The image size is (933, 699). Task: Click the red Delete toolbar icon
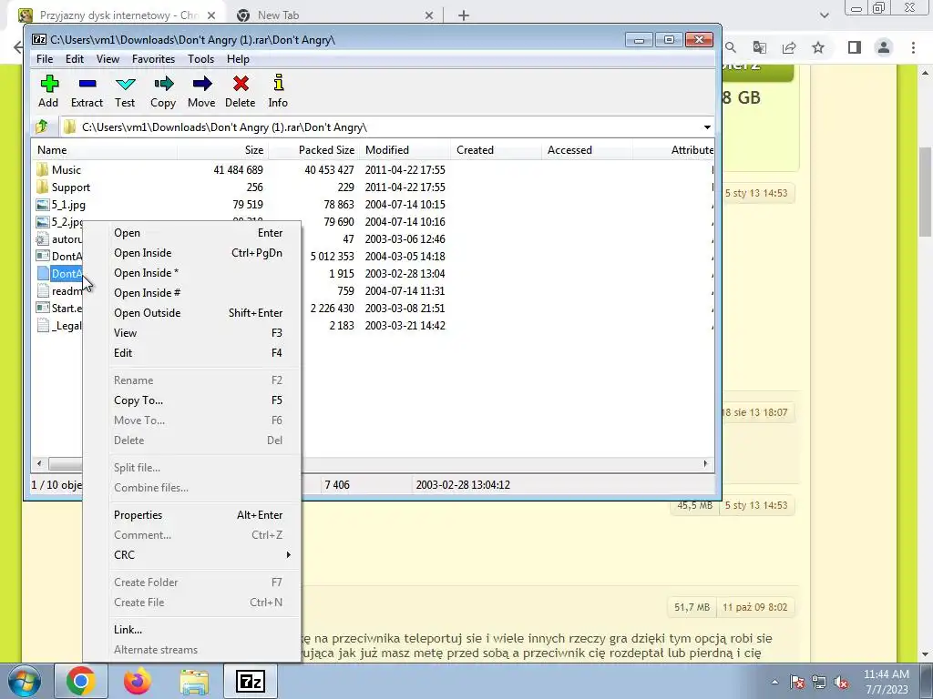(241, 83)
